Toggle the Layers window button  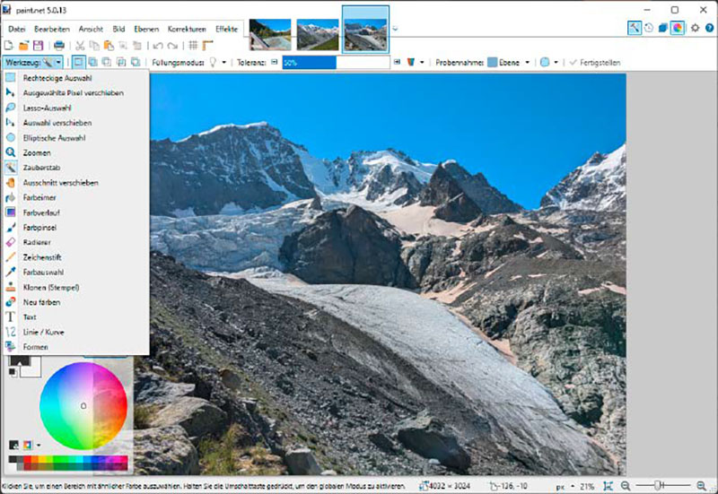[663, 28]
